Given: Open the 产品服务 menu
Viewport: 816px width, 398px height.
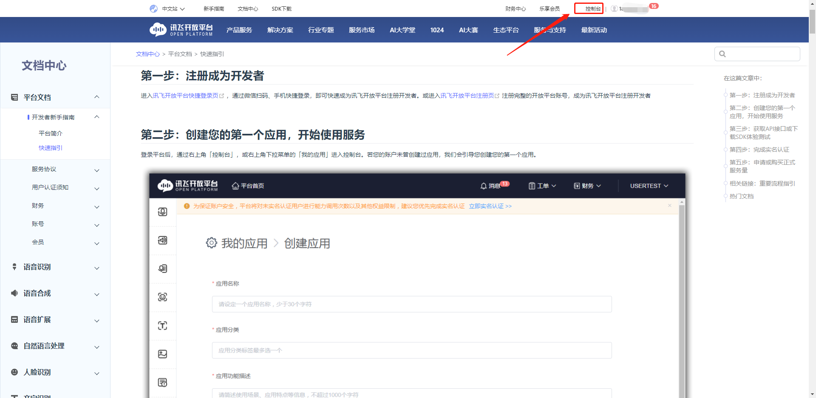Looking at the screenshot, I should coord(239,30).
